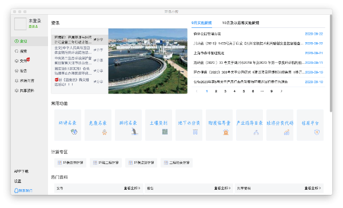Share the 新《固废法》 news item
343x208 pixels.
(x=98, y=81)
